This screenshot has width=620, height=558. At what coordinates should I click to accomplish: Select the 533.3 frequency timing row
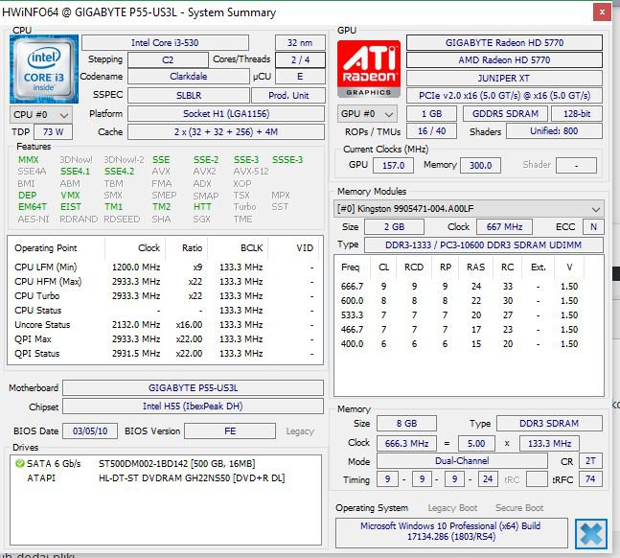click(469, 315)
